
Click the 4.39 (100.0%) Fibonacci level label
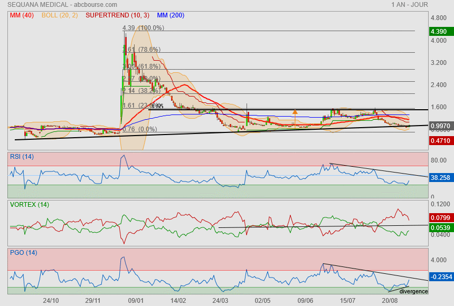143,28
